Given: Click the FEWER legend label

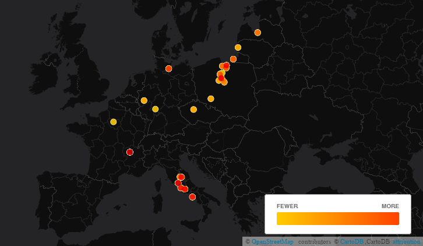Looking at the screenshot, I should [287, 206].
